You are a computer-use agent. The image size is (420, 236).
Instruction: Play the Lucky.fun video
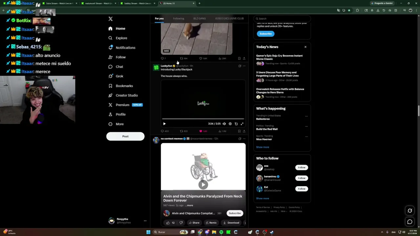pyautogui.click(x=164, y=124)
